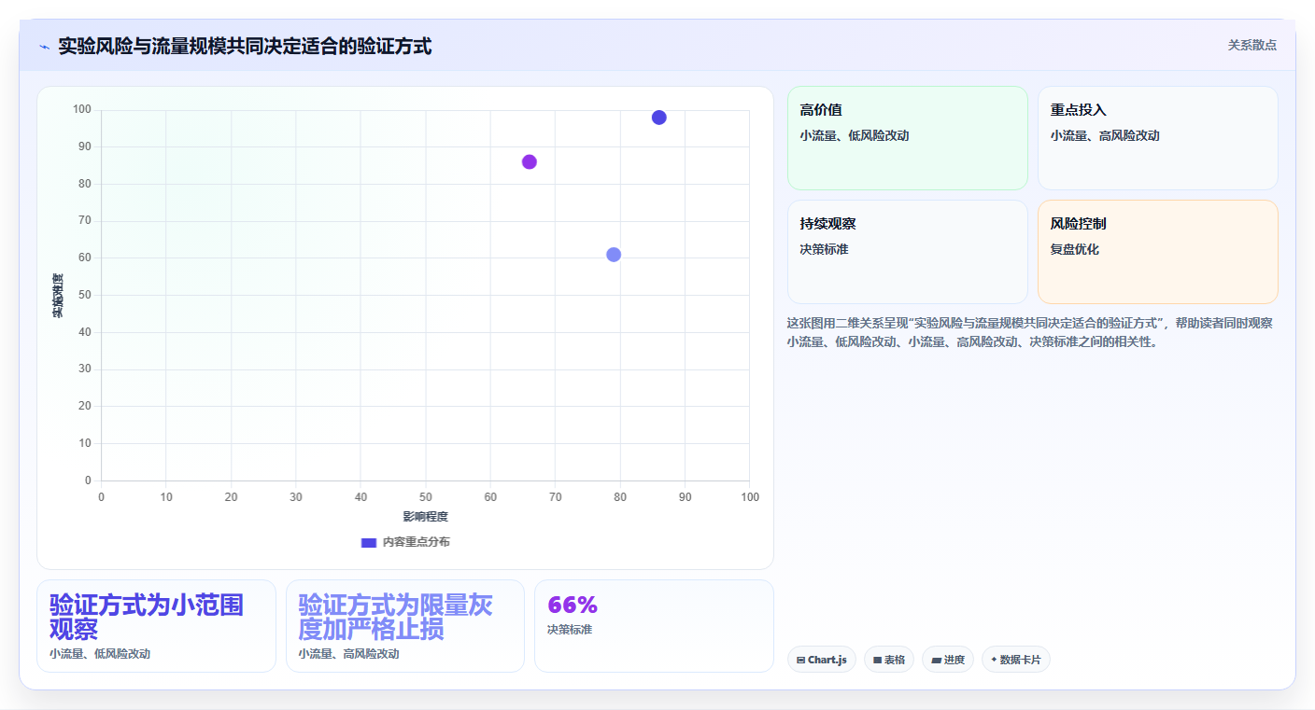The image size is (1315, 710).
Task: Open the 重点投入 quadrant card
Action: pyautogui.click(x=1158, y=138)
